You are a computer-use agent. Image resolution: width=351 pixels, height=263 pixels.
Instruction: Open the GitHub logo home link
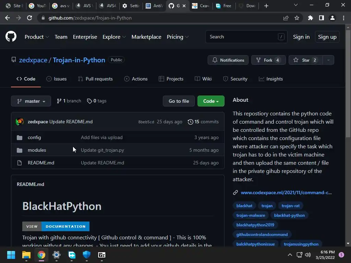click(11, 36)
